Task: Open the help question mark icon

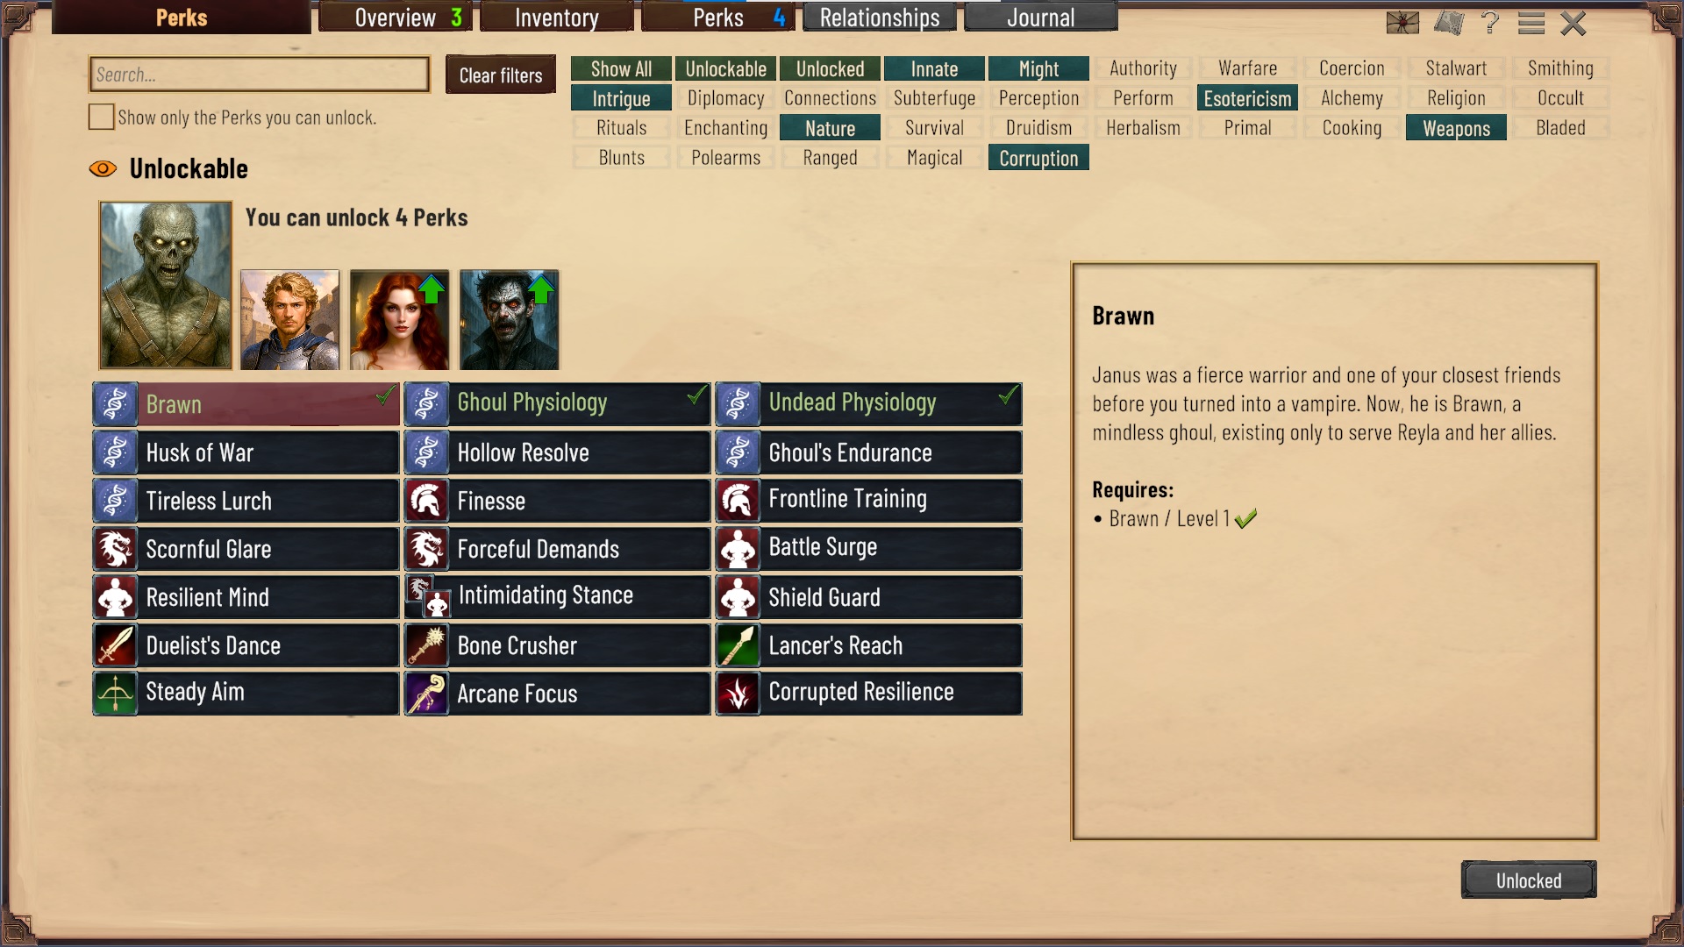Action: coord(1490,22)
